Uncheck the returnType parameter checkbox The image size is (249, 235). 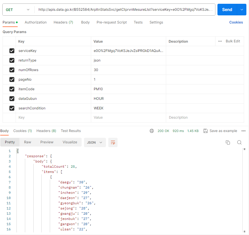(12, 60)
